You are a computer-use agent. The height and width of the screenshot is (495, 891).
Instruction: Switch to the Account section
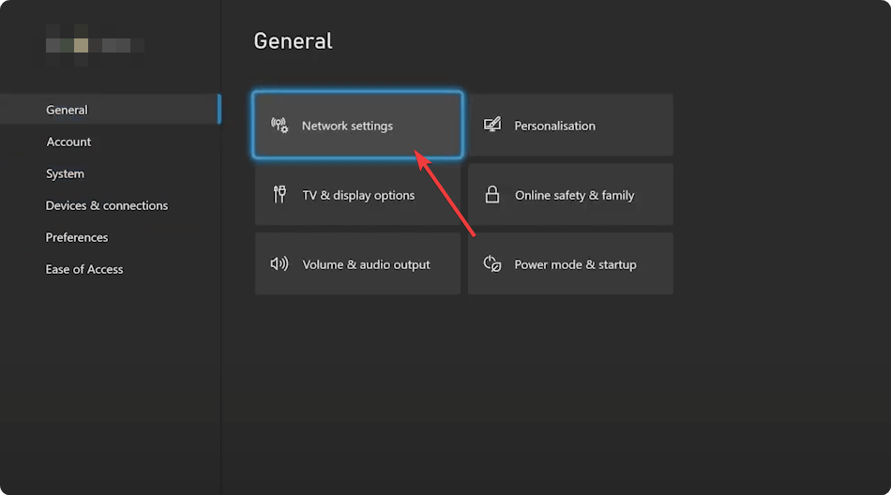(x=68, y=142)
